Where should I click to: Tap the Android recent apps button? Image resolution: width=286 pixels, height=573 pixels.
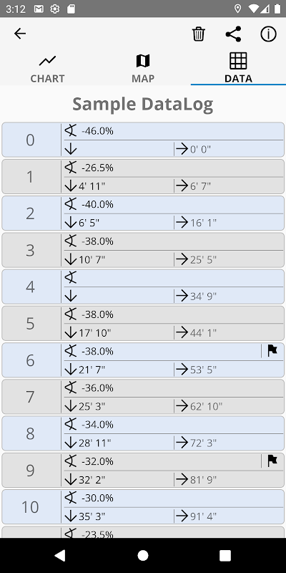pos(225,556)
